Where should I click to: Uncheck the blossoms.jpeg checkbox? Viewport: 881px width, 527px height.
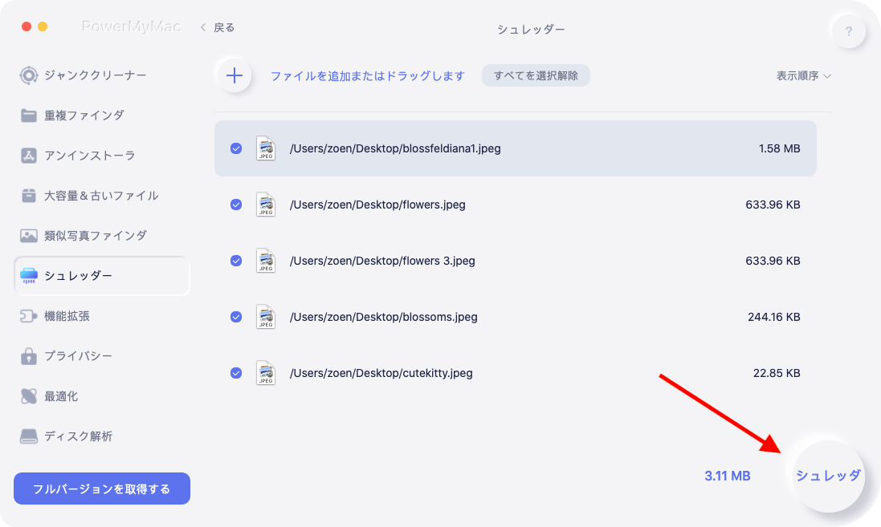(x=236, y=317)
